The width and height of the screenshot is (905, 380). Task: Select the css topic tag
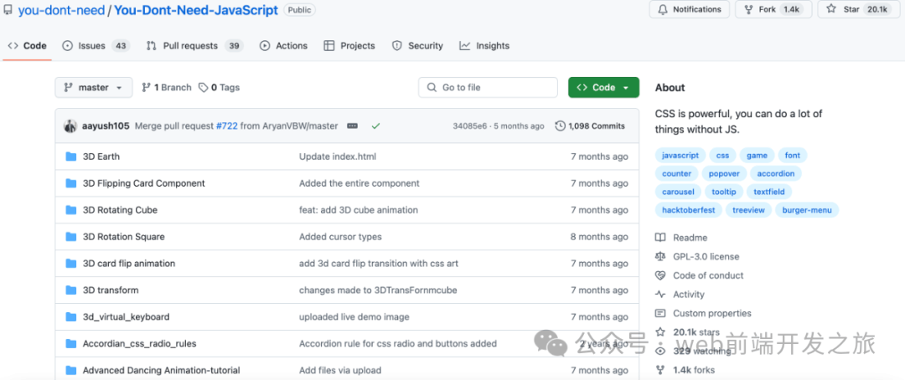(722, 155)
